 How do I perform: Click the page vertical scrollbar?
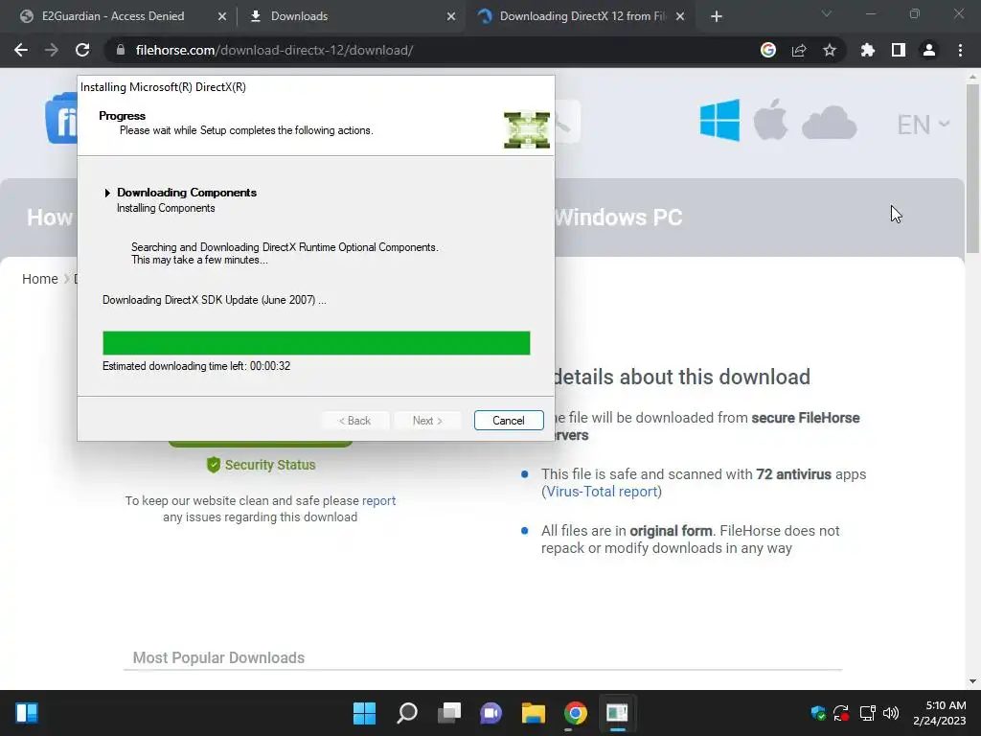[x=972, y=169]
